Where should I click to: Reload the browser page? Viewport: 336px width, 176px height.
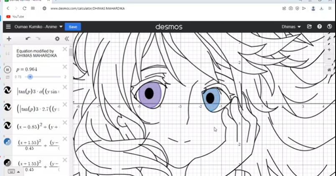pyautogui.click(x=24, y=8)
